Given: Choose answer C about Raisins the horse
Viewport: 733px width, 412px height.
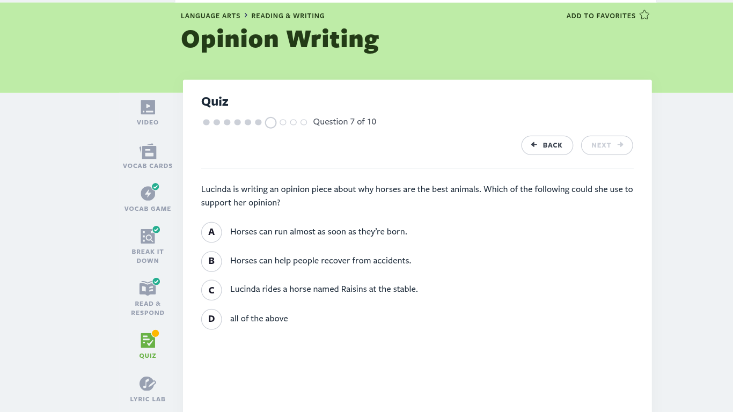Looking at the screenshot, I should click(x=211, y=290).
